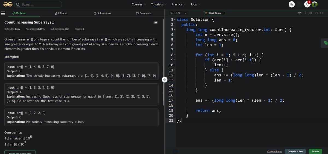Expand the Courses dropdown

tap(139, 4)
